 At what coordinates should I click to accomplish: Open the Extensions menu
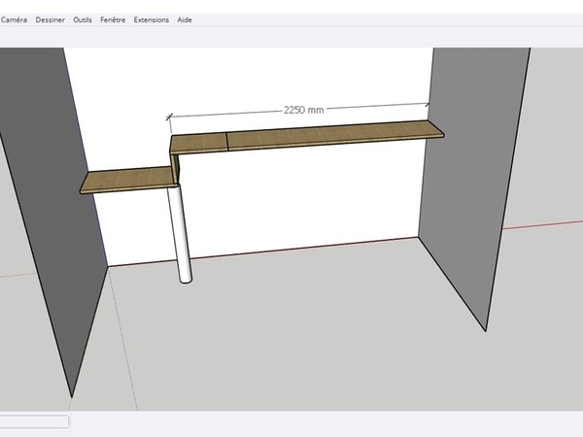[151, 19]
